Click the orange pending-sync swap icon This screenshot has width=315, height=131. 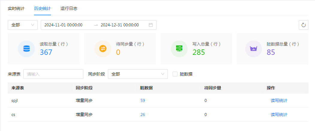103,49
